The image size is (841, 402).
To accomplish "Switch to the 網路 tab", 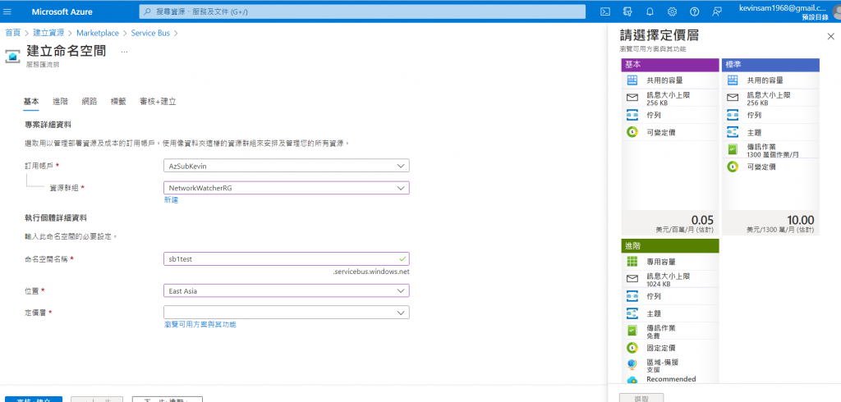I will tap(90, 101).
